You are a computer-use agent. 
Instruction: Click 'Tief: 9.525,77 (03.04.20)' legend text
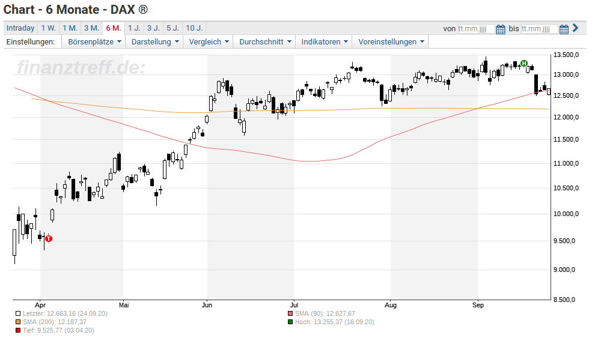click(58, 330)
